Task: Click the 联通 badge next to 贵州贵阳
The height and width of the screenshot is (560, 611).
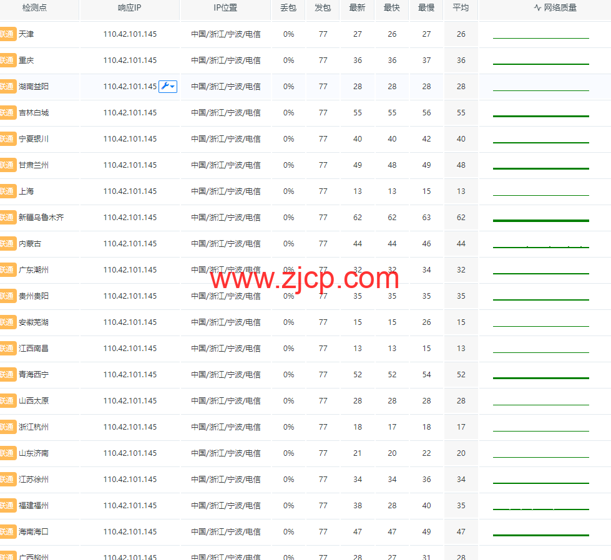Action: click(x=7, y=296)
